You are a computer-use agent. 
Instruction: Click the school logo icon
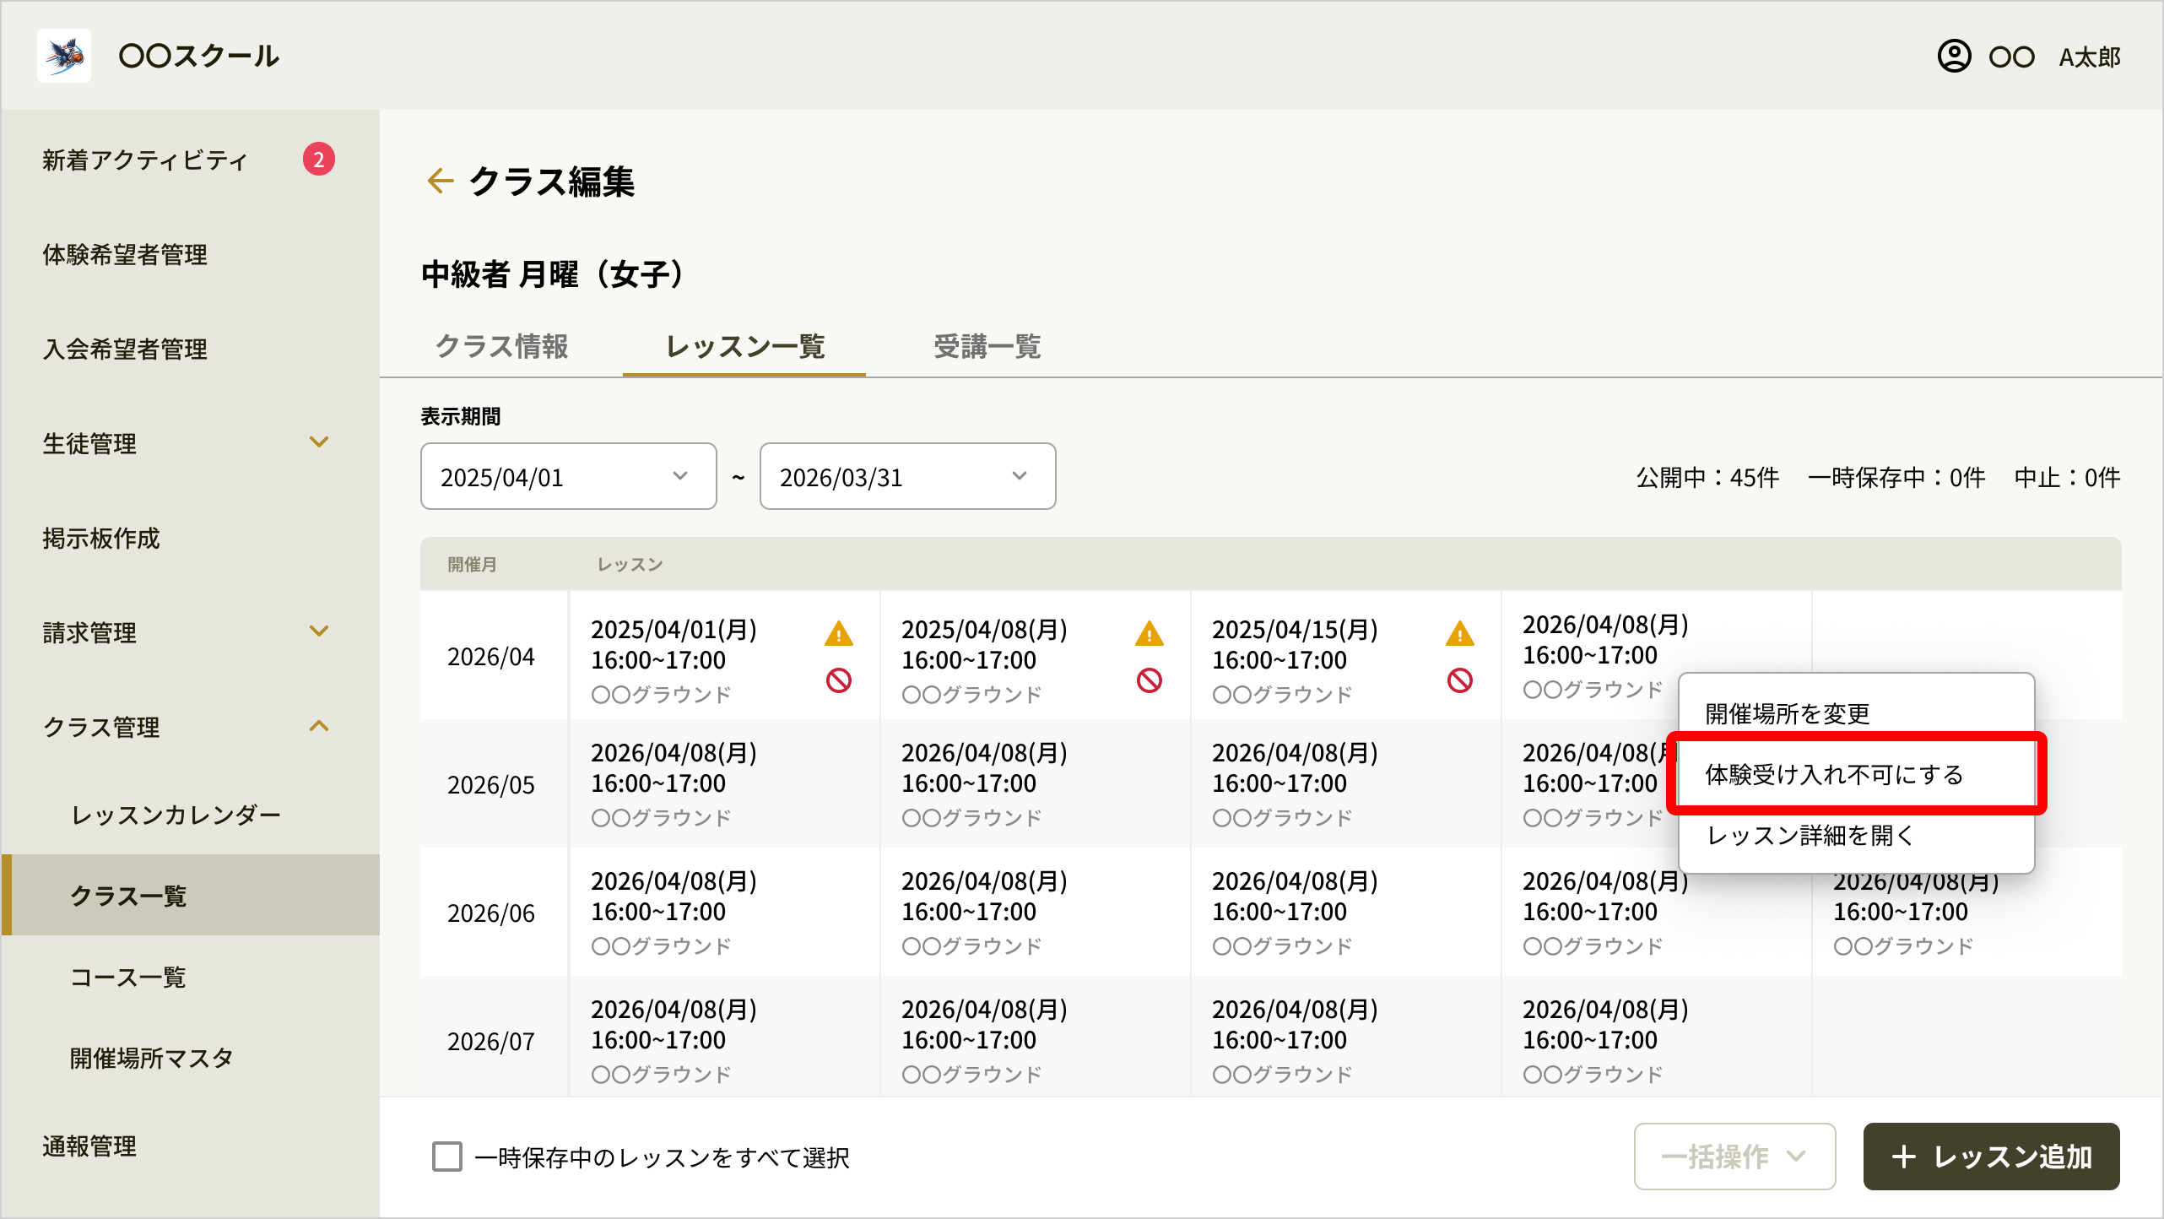tap(64, 56)
